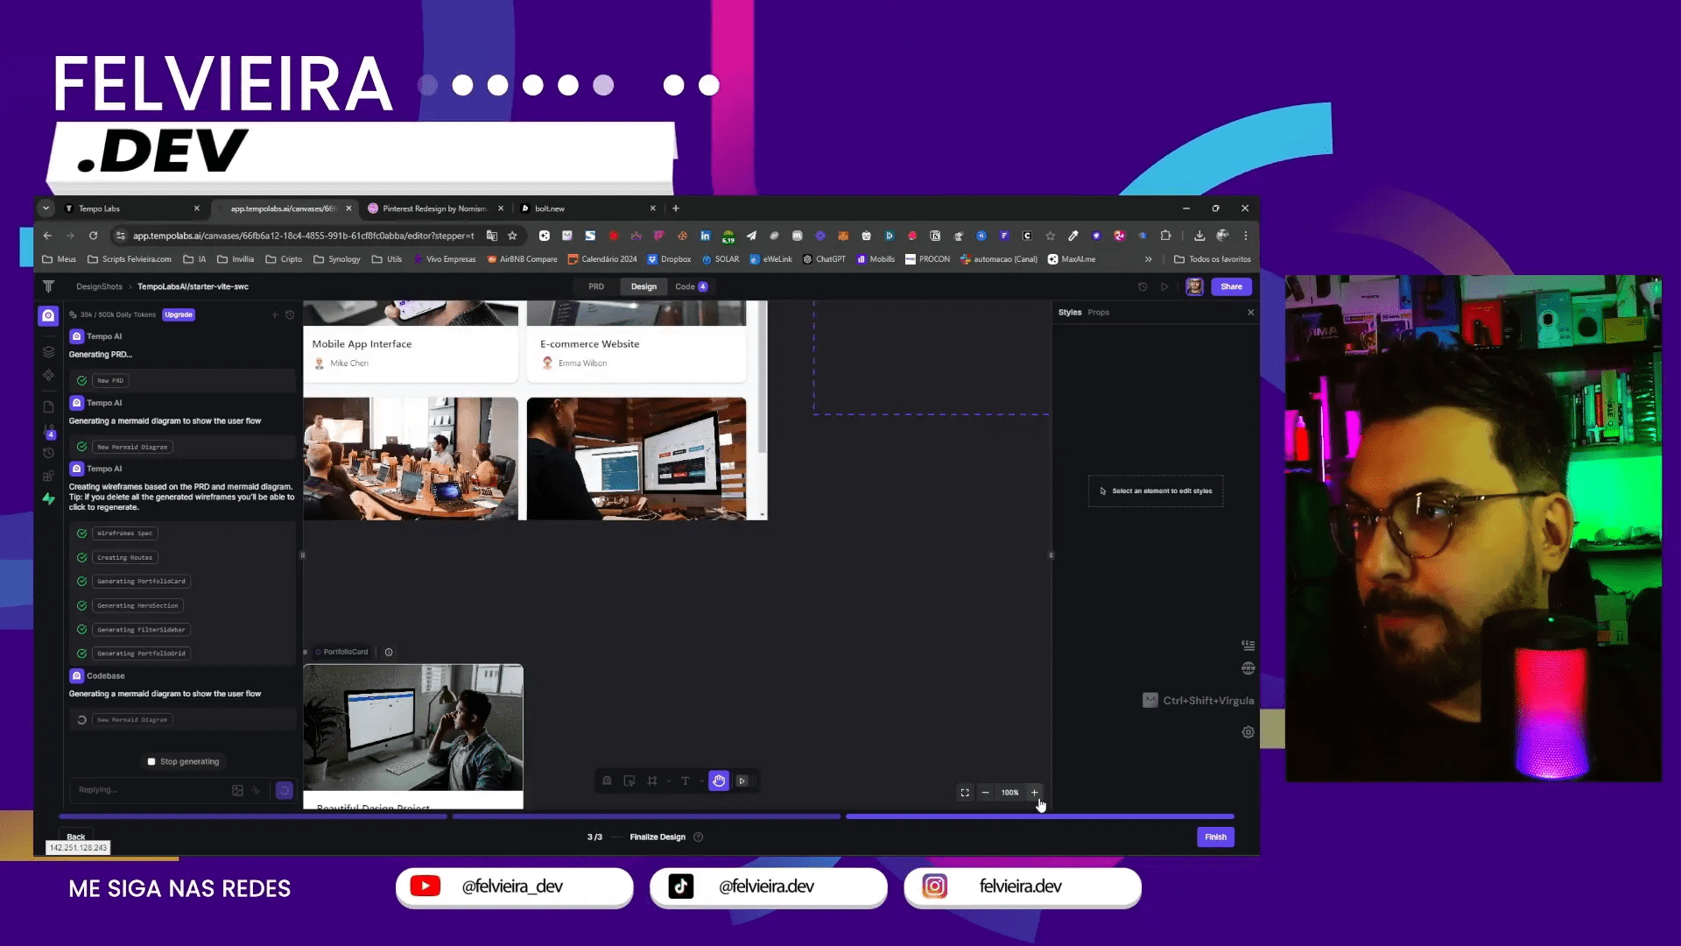
Task: Click info icon next to PortfolioCard label
Action: pyautogui.click(x=389, y=652)
